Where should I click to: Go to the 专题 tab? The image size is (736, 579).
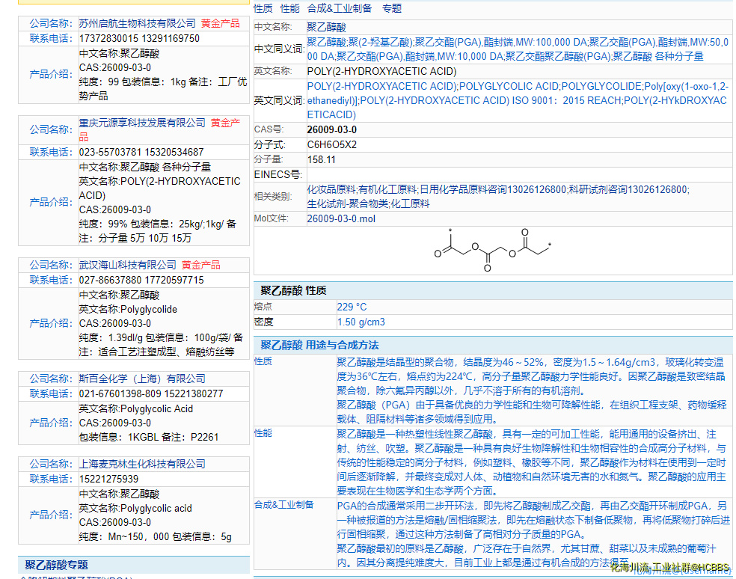click(x=391, y=8)
